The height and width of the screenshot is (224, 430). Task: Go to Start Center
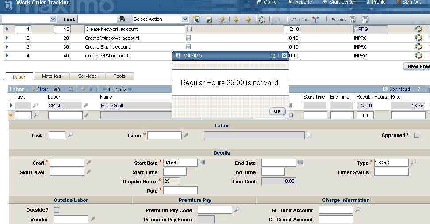click(342, 2)
